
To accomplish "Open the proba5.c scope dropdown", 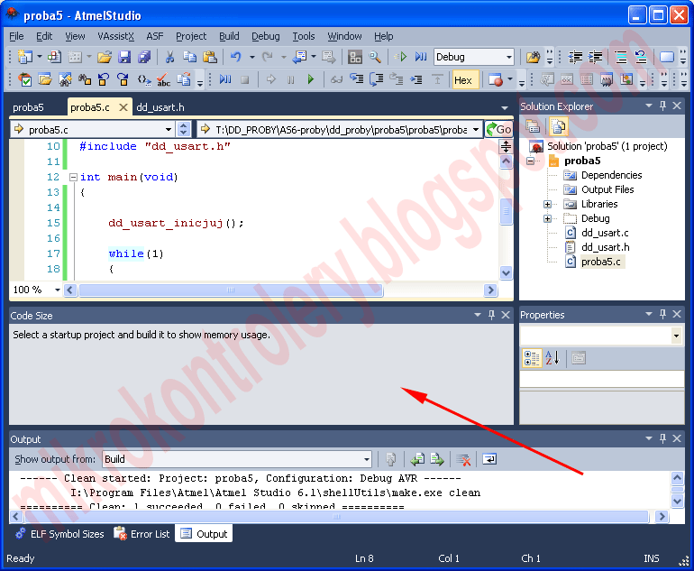I will 169,129.
